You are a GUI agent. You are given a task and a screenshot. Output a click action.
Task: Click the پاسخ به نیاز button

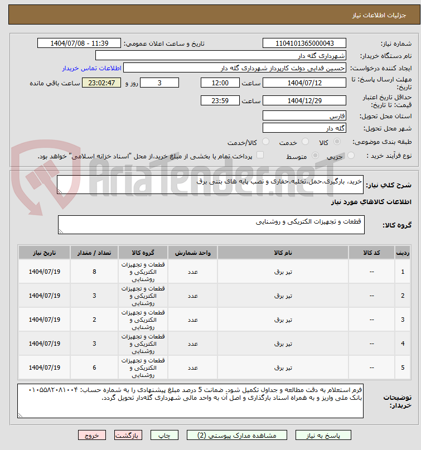[x=323, y=435]
